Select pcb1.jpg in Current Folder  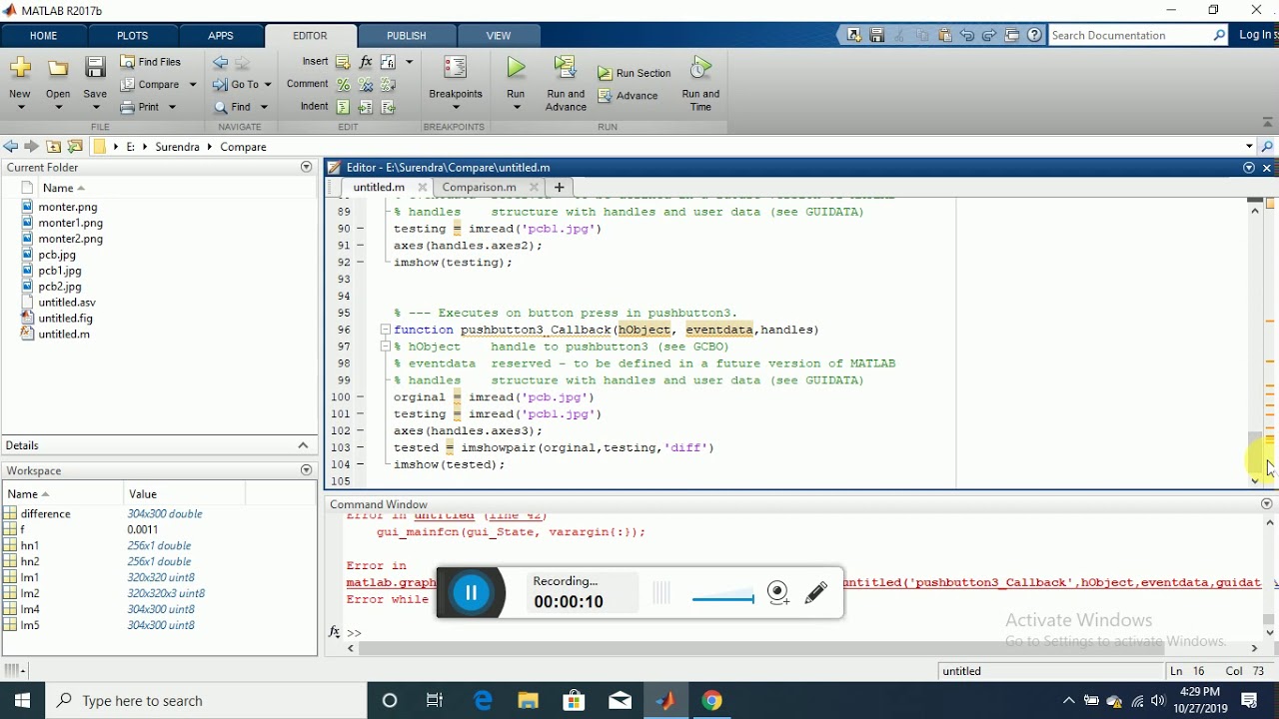tap(60, 271)
